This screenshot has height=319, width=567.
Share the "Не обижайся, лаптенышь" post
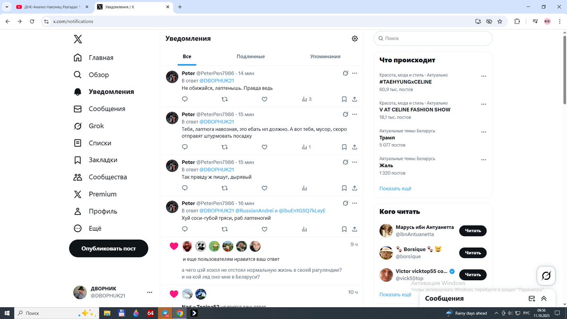[x=354, y=99]
